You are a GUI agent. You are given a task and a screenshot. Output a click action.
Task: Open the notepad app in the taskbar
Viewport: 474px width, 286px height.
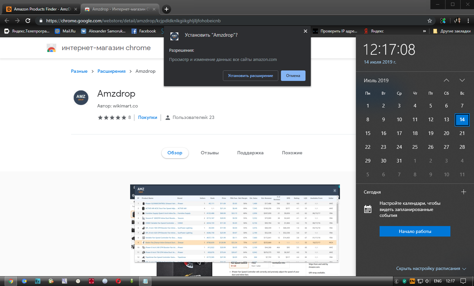pyautogui.click(x=145, y=281)
